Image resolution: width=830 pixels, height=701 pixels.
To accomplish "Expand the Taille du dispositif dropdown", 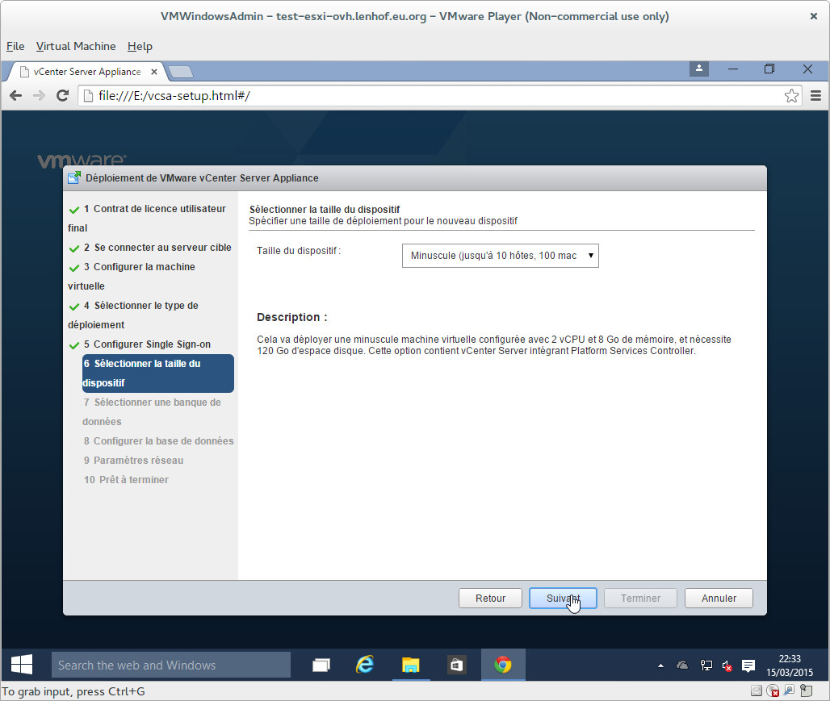I will point(501,256).
